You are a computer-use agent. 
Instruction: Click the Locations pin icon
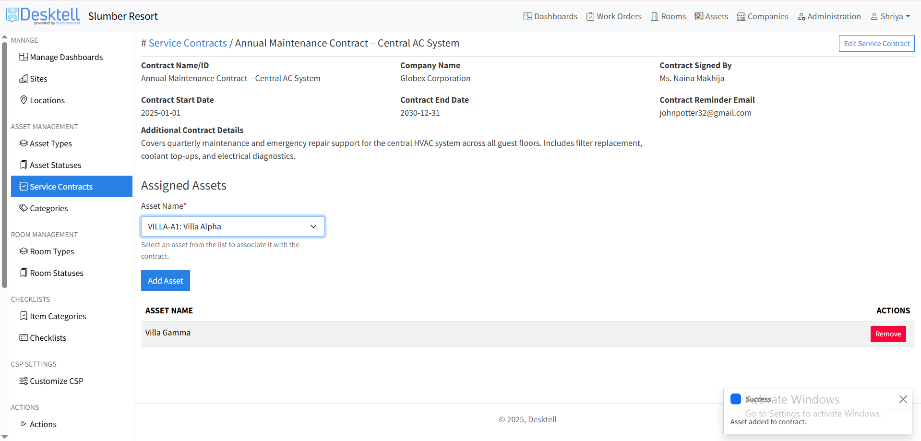[x=24, y=100]
